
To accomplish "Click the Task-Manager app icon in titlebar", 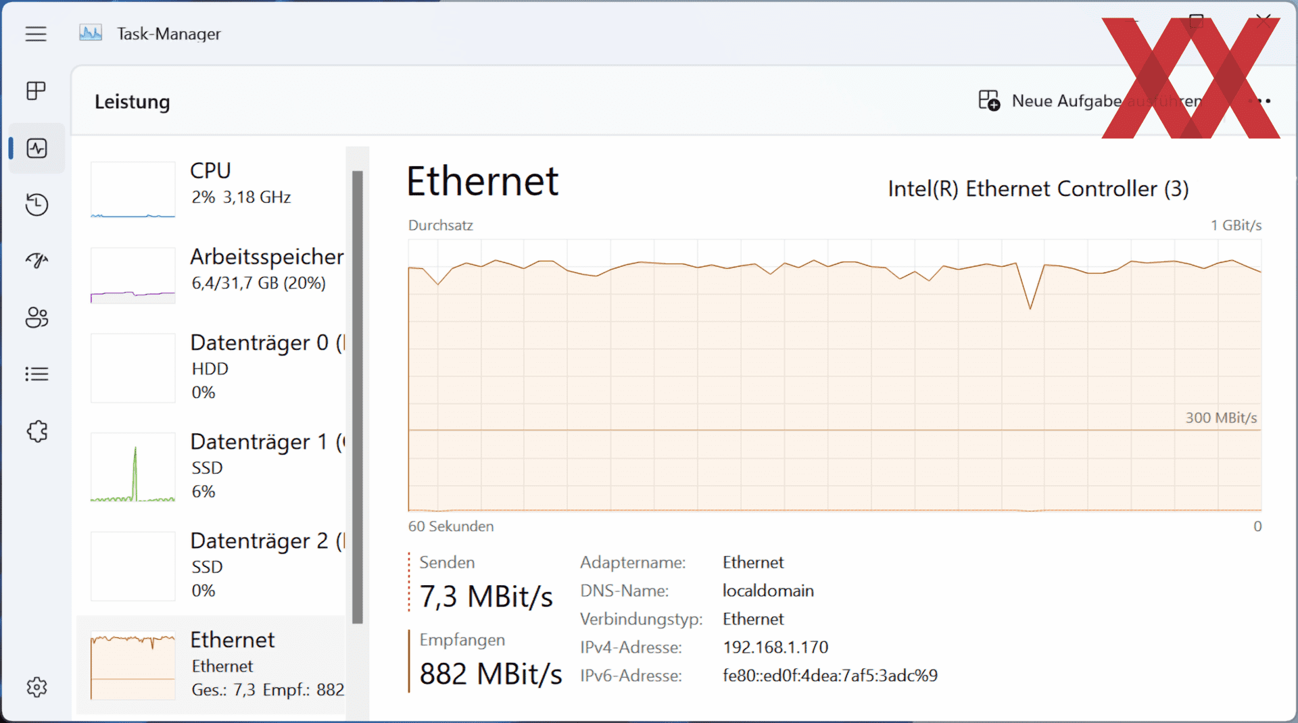I will [91, 33].
